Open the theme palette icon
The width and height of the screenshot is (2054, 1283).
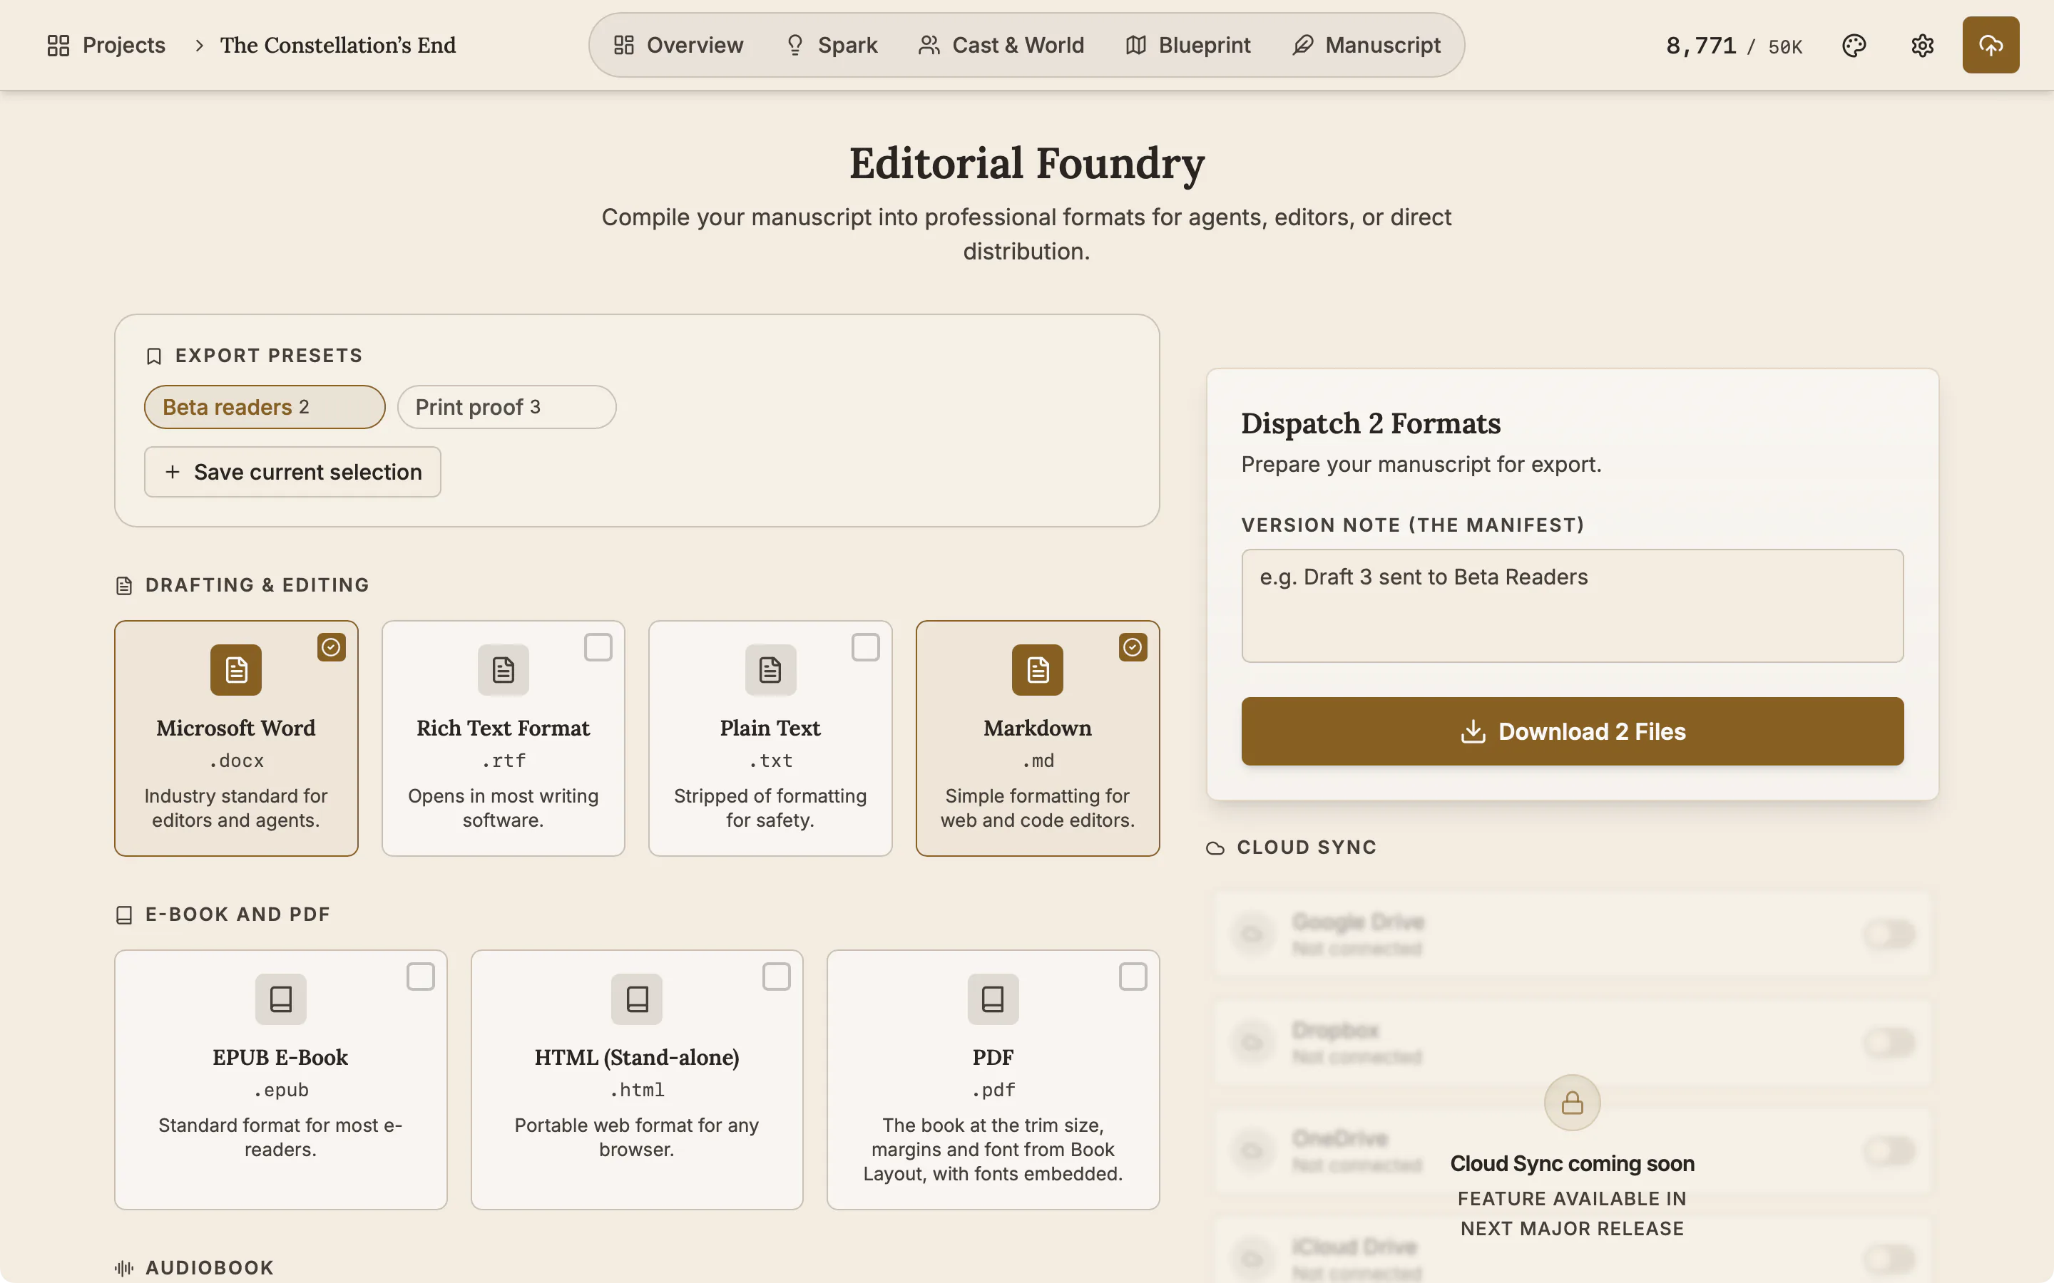[1854, 45]
